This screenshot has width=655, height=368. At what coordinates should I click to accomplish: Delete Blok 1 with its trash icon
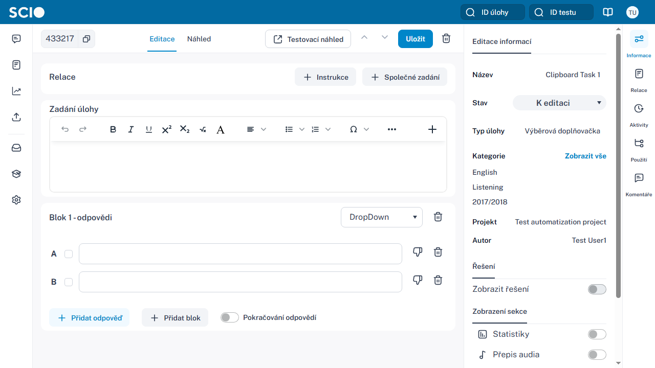coord(438,217)
